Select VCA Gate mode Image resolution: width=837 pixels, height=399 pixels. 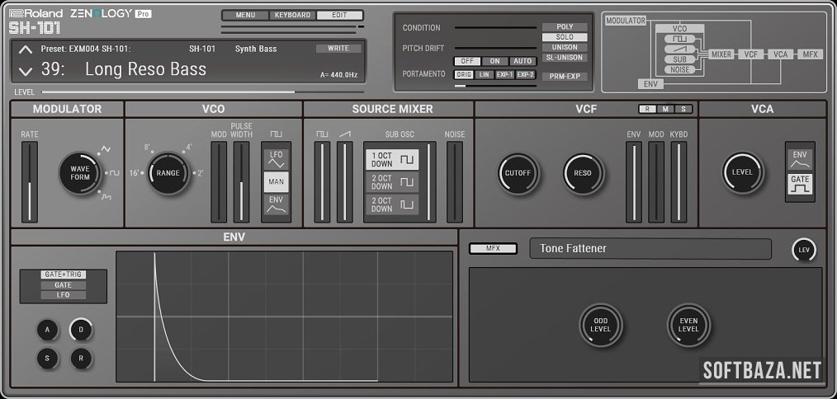[800, 184]
